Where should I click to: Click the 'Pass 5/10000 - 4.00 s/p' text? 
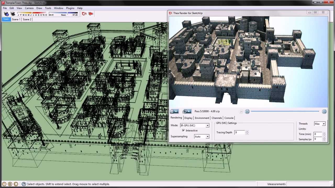point(207,111)
